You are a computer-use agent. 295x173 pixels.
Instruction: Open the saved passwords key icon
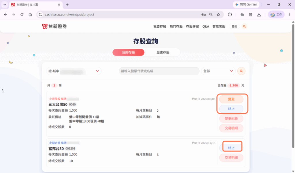pos(203,15)
